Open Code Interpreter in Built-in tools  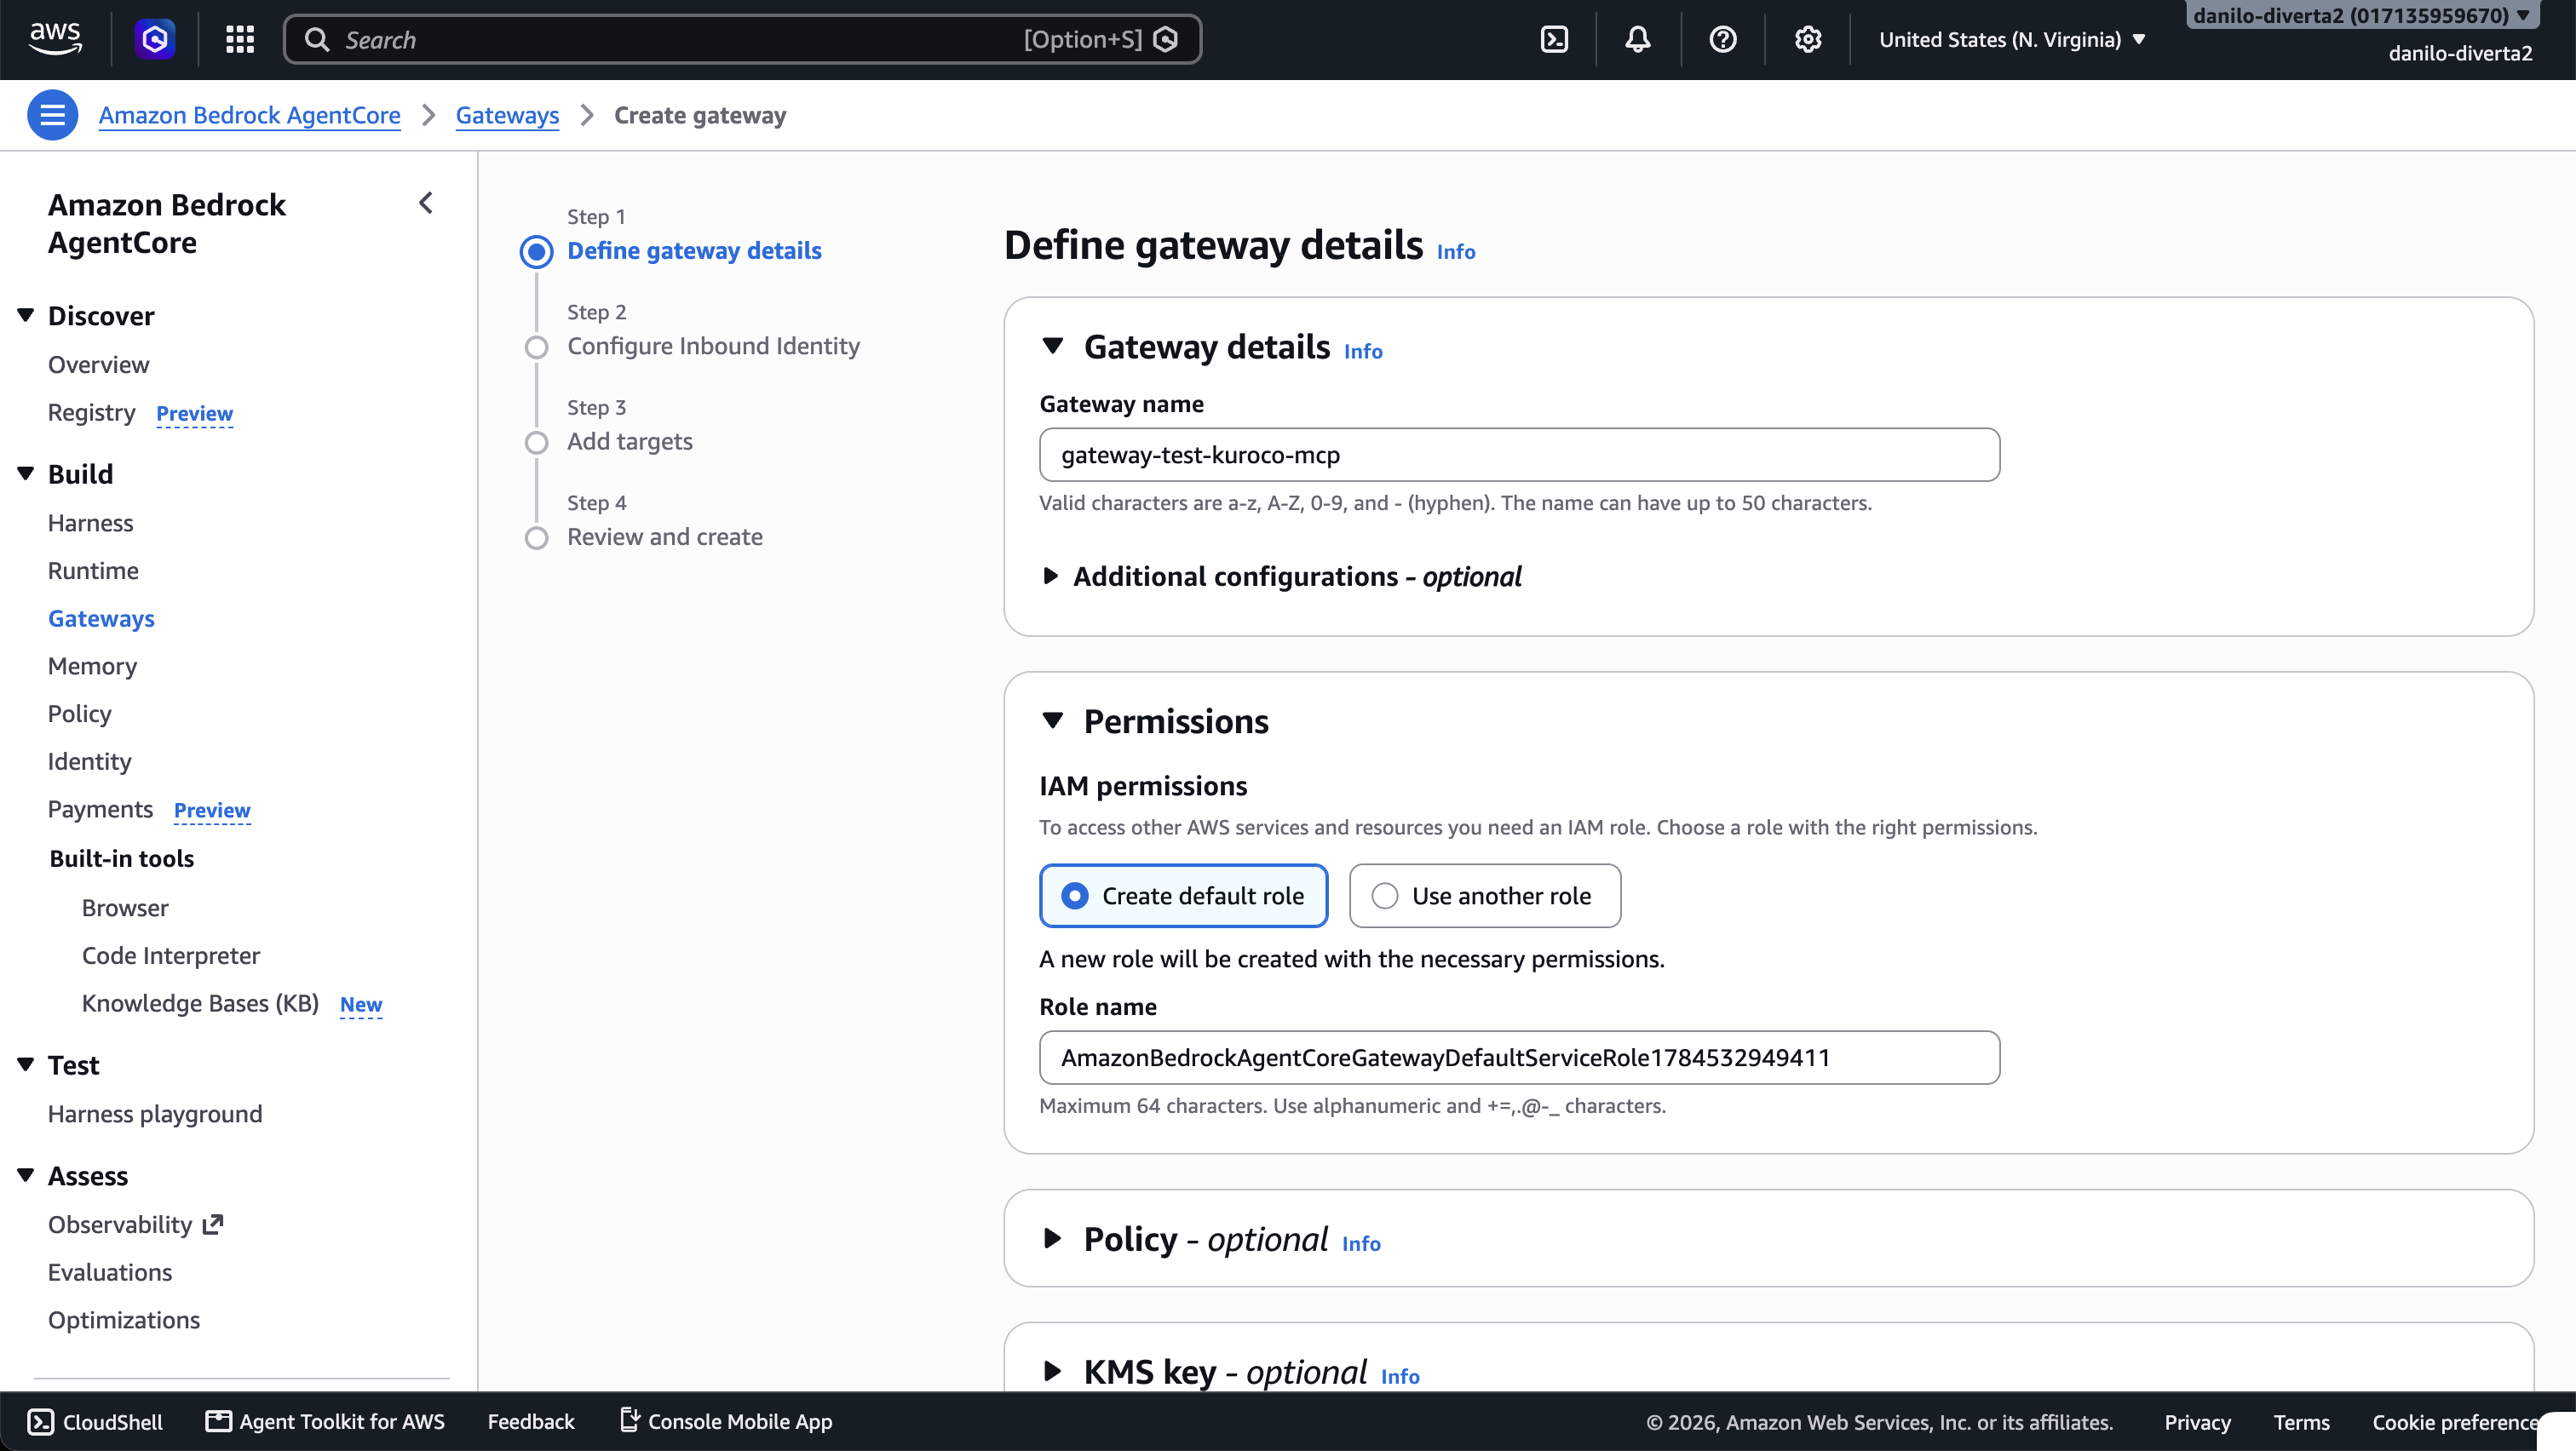click(x=171, y=955)
